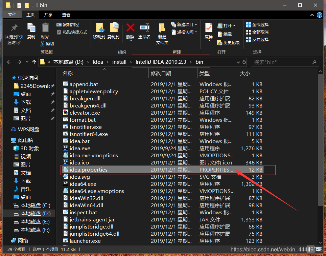Select Local Disk (E:) in sidebar
The height and width of the screenshot is (256, 326).
pos(31,222)
